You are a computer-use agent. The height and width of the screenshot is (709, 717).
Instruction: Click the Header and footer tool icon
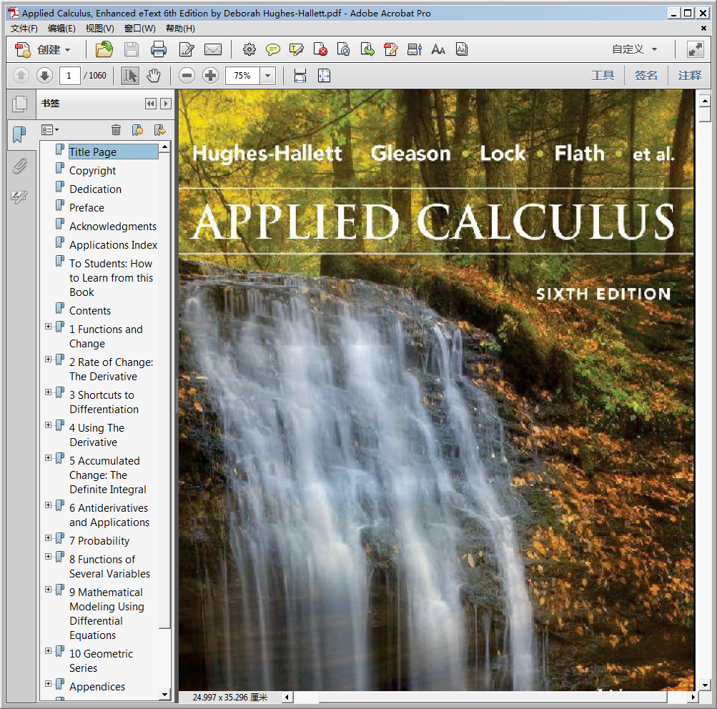click(x=415, y=49)
